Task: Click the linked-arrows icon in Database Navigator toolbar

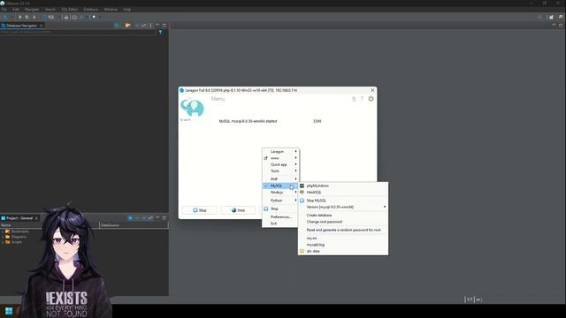Action: point(143,26)
